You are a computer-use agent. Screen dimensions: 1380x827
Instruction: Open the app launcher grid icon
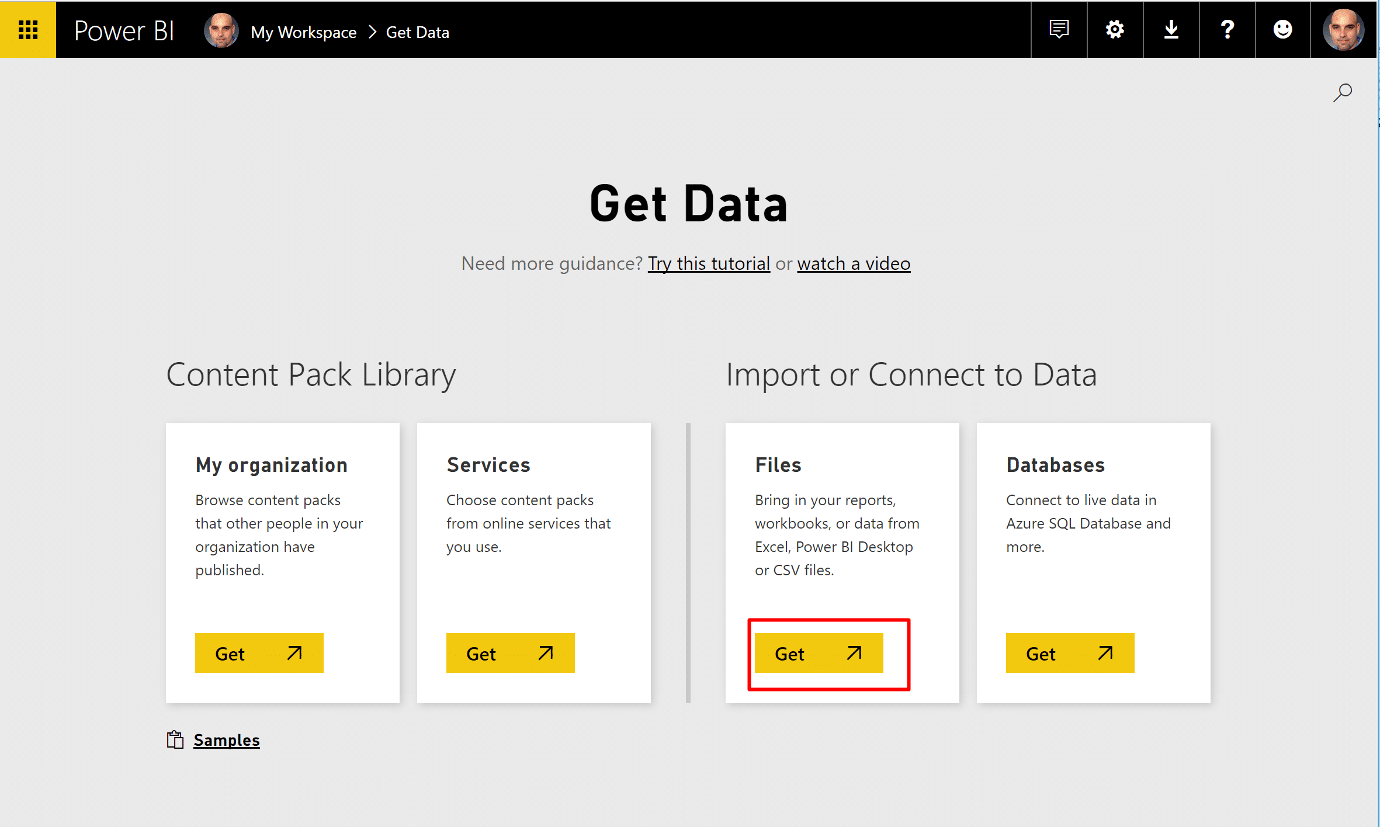click(28, 29)
